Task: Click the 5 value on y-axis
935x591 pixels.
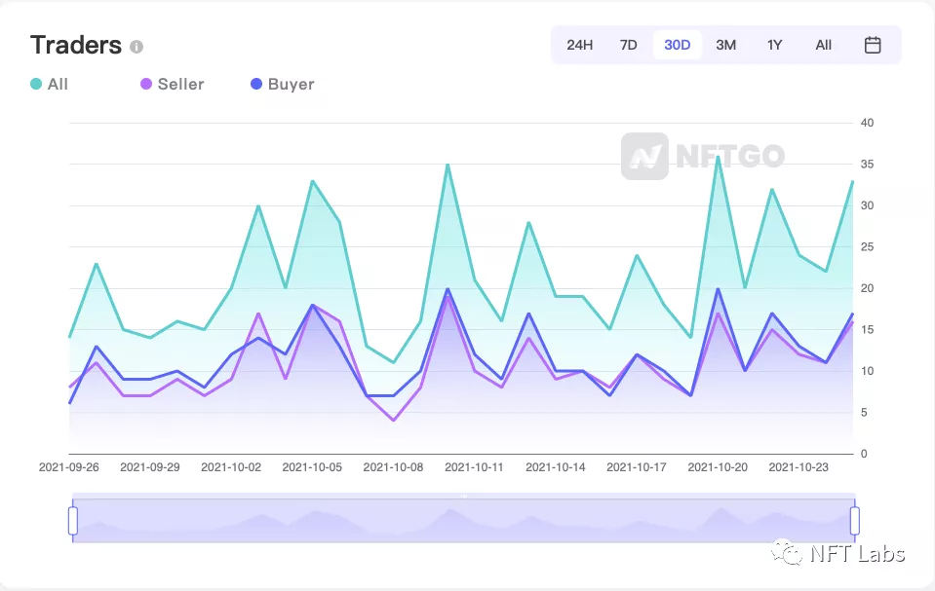Action: pos(864,412)
